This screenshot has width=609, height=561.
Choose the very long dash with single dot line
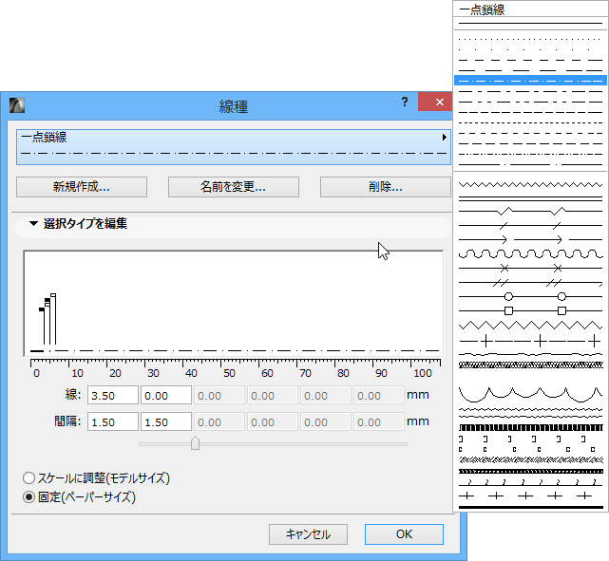[x=530, y=164]
